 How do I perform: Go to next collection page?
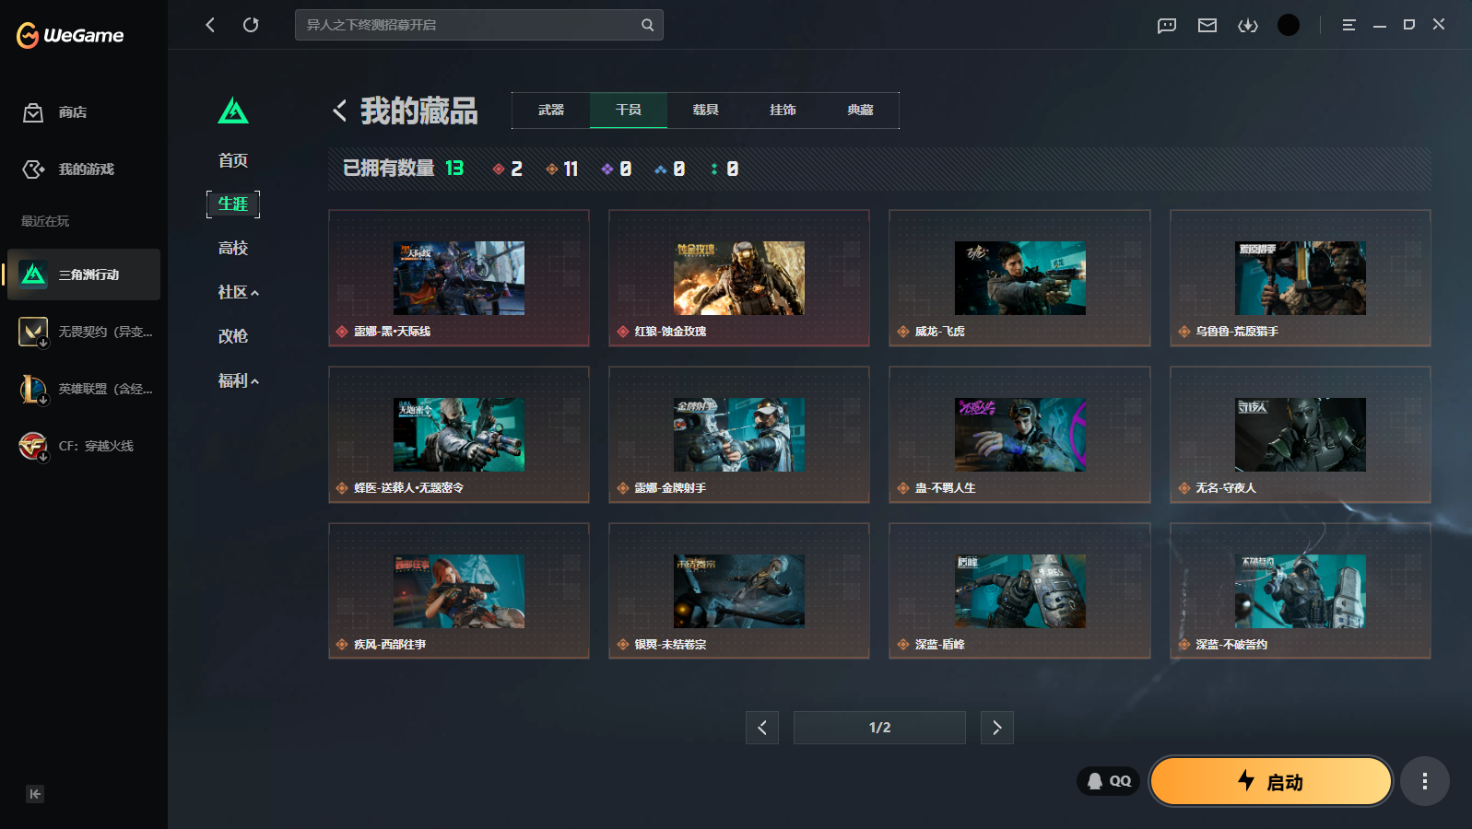(996, 728)
